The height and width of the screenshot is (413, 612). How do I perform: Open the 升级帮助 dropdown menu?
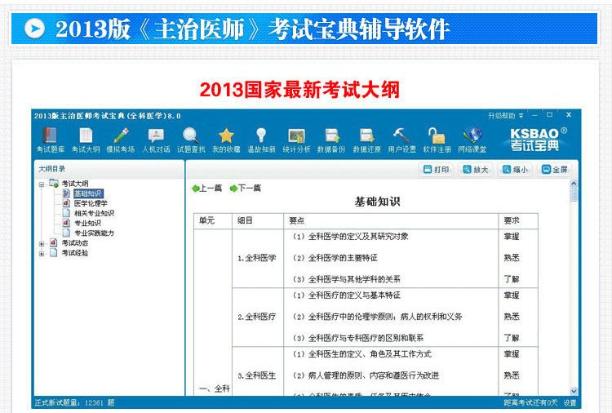coord(505,116)
